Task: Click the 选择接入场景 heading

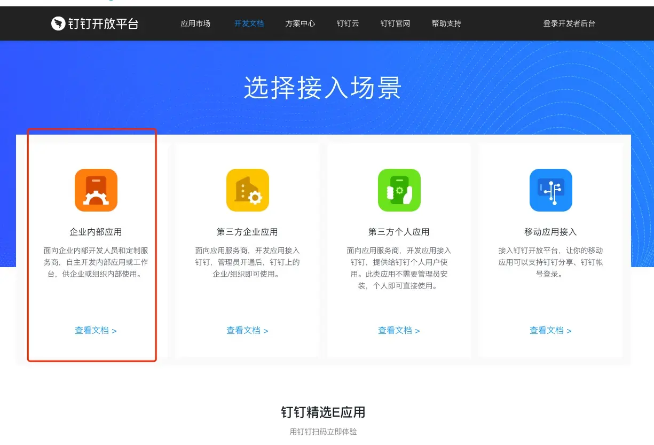Action: pos(323,88)
